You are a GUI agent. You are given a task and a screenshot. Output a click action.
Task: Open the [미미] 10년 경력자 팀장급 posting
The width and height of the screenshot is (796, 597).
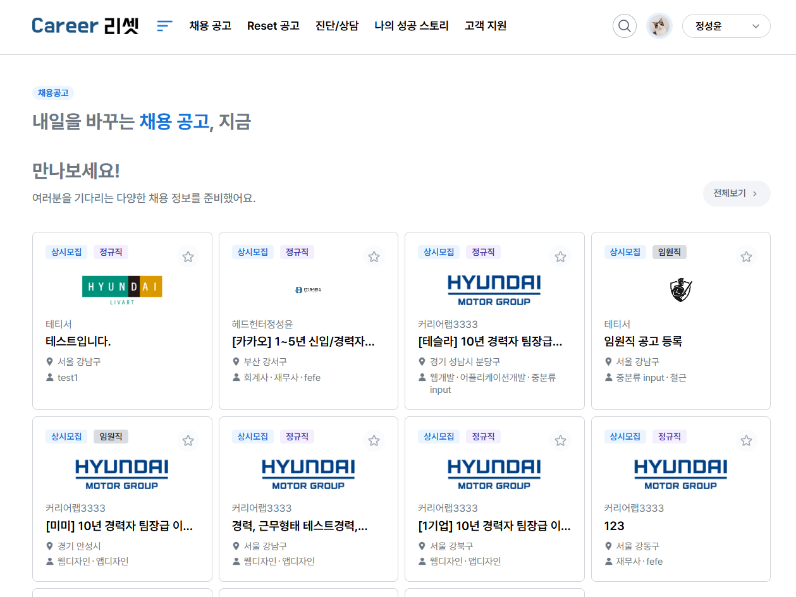pos(119,526)
